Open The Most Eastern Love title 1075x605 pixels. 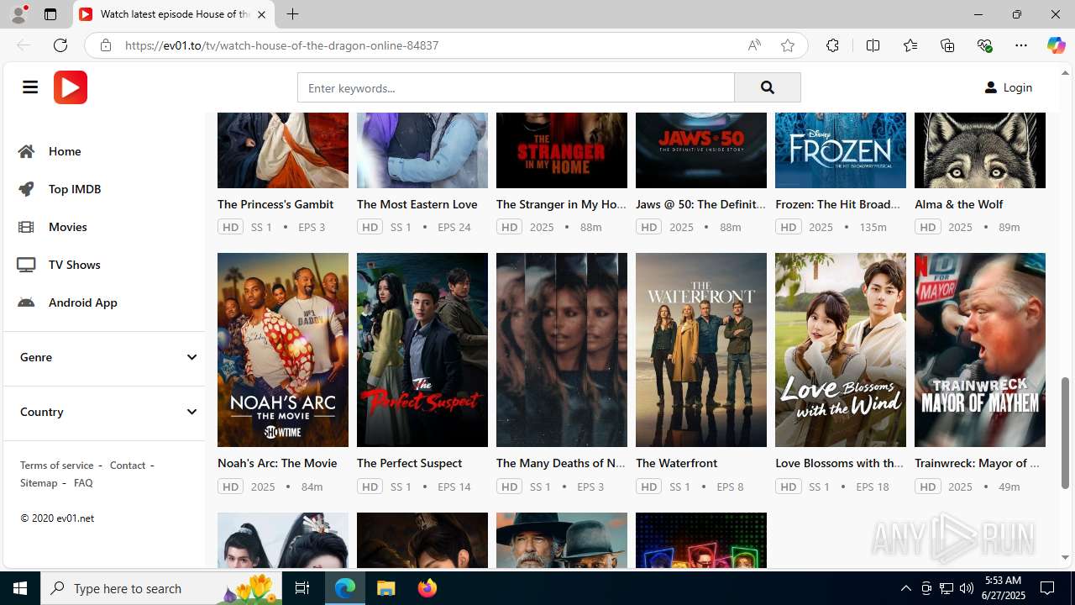(x=417, y=204)
